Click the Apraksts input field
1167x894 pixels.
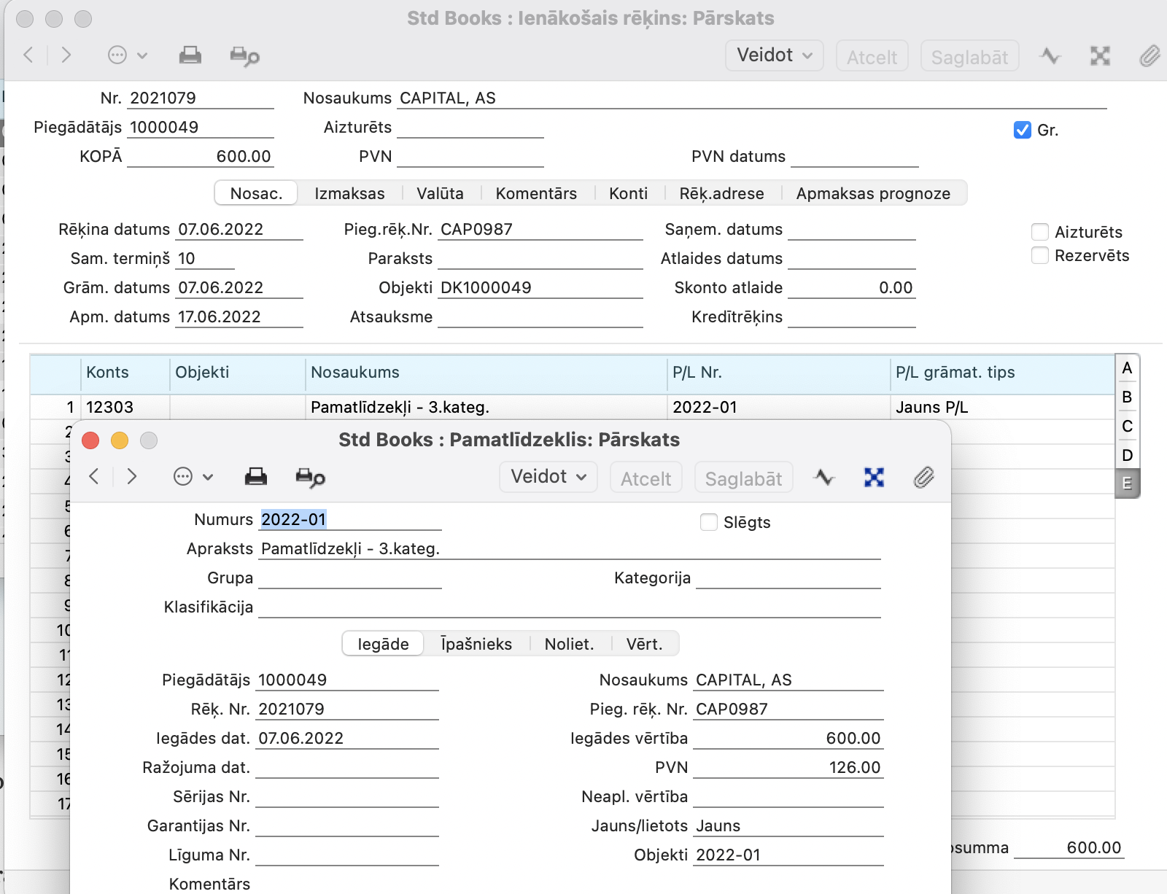[569, 549]
